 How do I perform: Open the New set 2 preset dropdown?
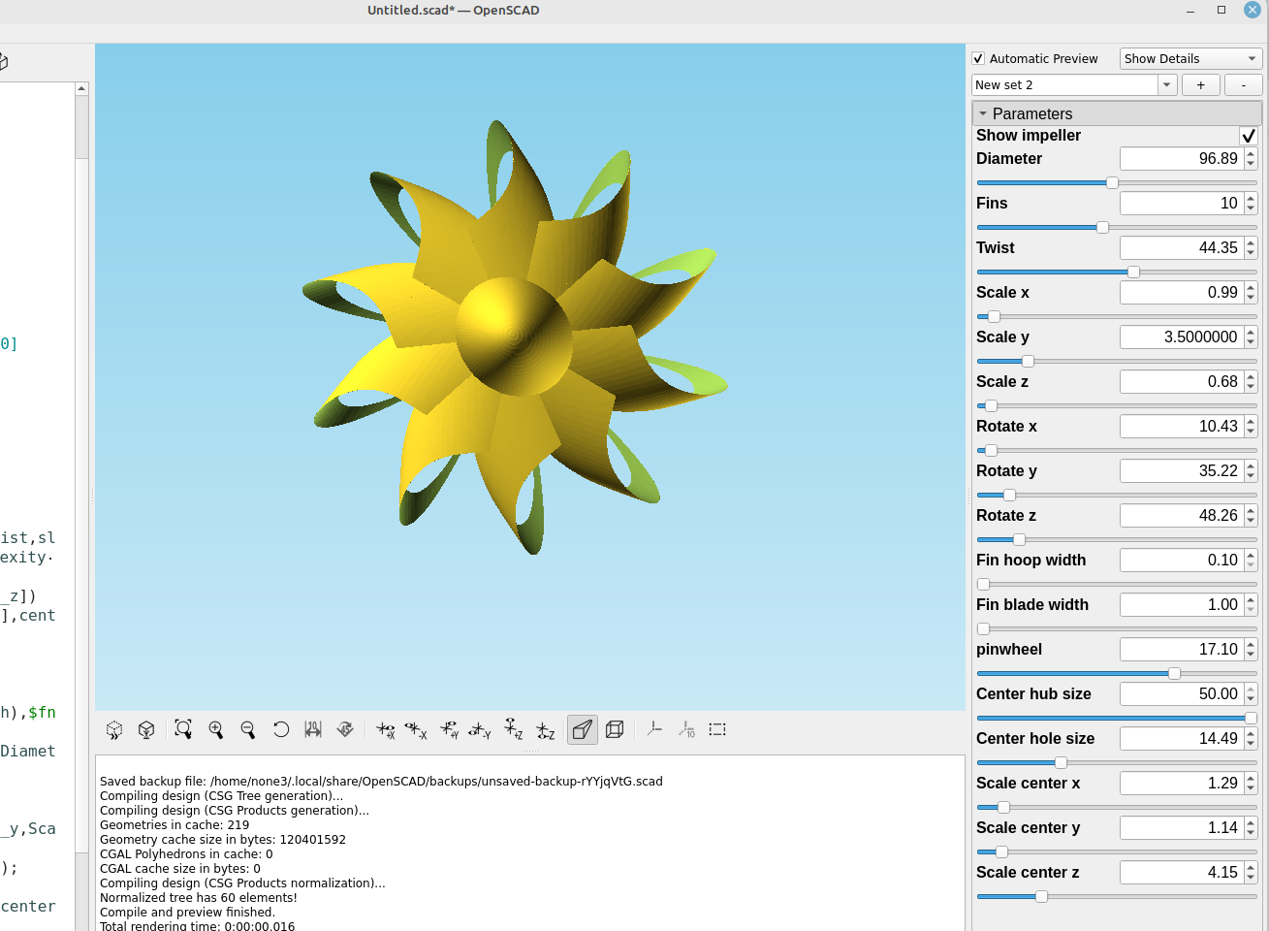(1166, 85)
